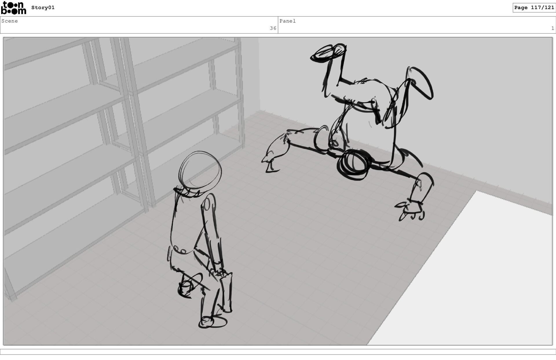This screenshot has height=360, width=556.
Task: Select the Story01 project title text
Action: 43,8
